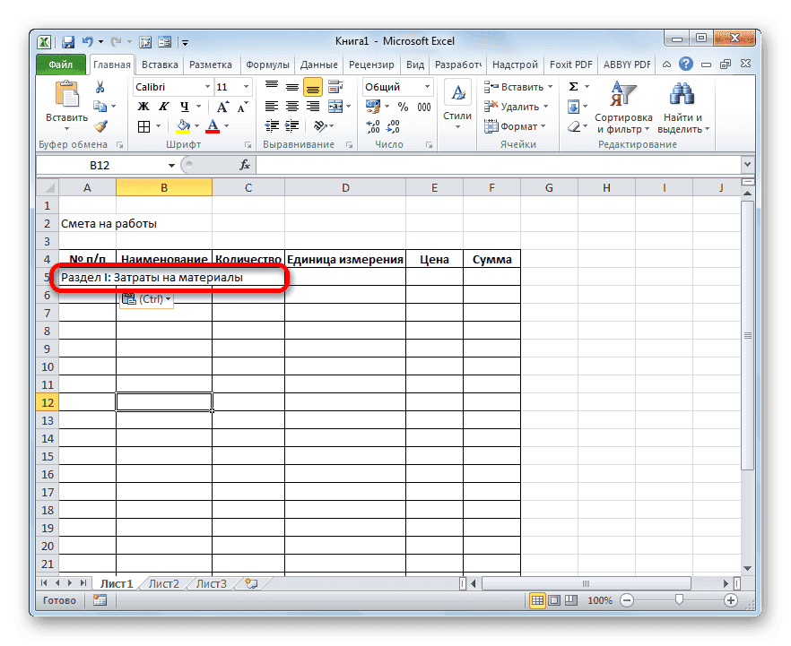Click the AutoSum Σ icon

[x=573, y=86]
